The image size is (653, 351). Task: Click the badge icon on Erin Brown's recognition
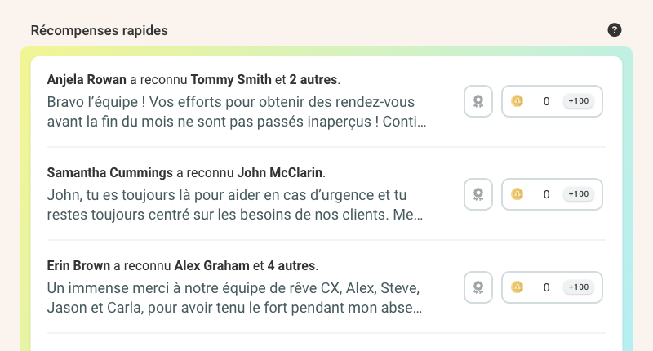pos(478,287)
